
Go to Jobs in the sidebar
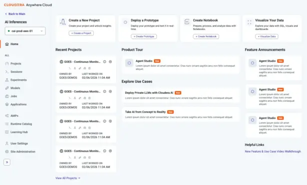[11, 96]
